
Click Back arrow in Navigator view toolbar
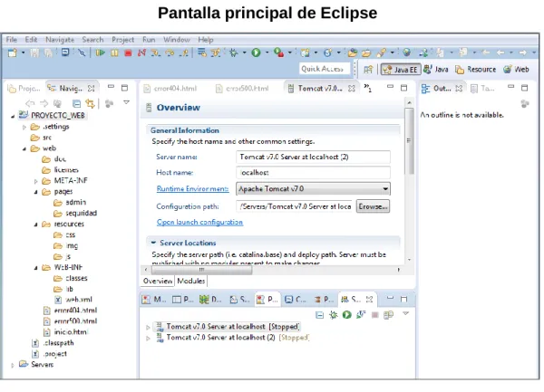[30, 103]
